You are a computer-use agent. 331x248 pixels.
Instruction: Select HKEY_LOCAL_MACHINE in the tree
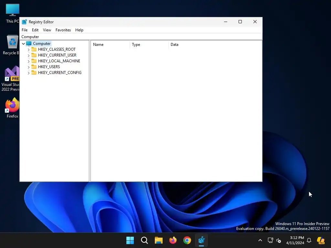coord(59,61)
